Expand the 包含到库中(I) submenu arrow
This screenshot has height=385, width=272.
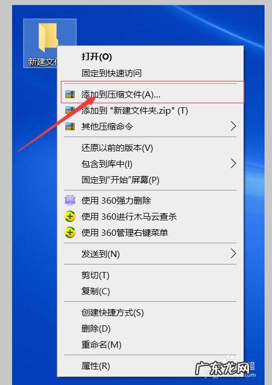234,164
